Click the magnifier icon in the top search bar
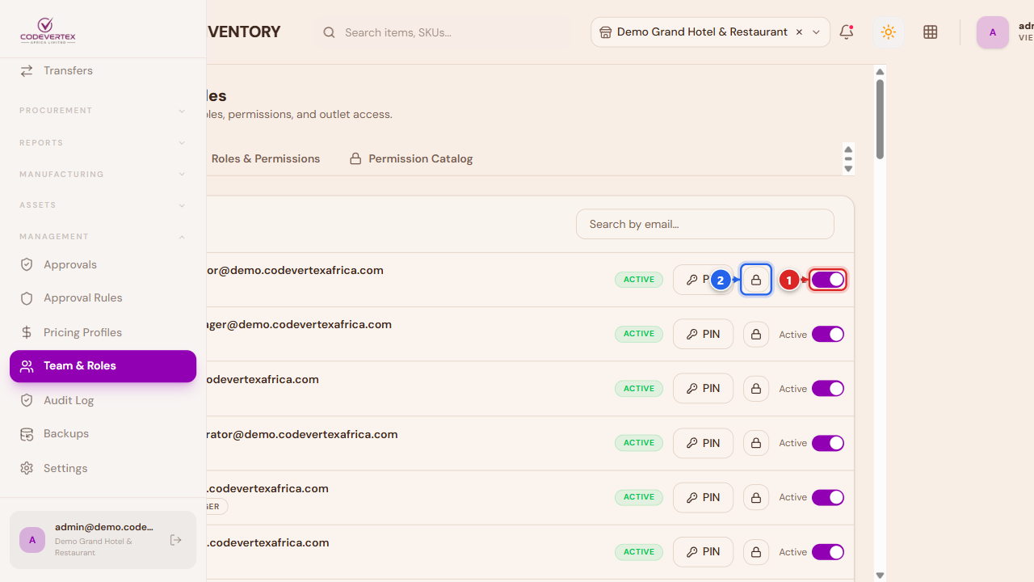1034x582 pixels. [x=329, y=32]
